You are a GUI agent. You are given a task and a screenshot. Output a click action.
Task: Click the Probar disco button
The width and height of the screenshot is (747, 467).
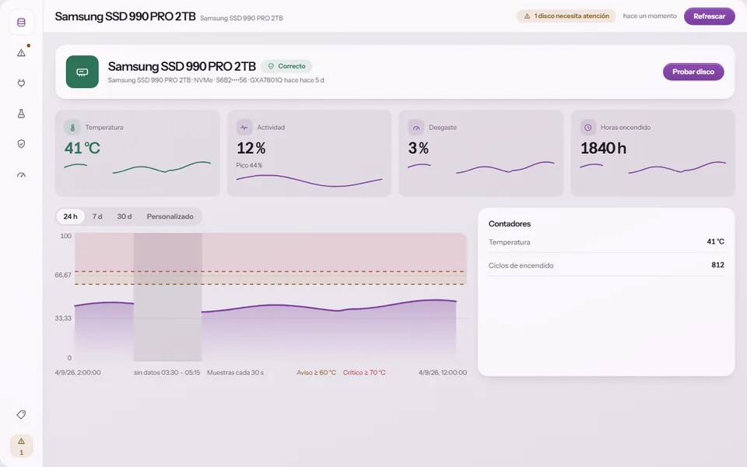pyautogui.click(x=693, y=72)
